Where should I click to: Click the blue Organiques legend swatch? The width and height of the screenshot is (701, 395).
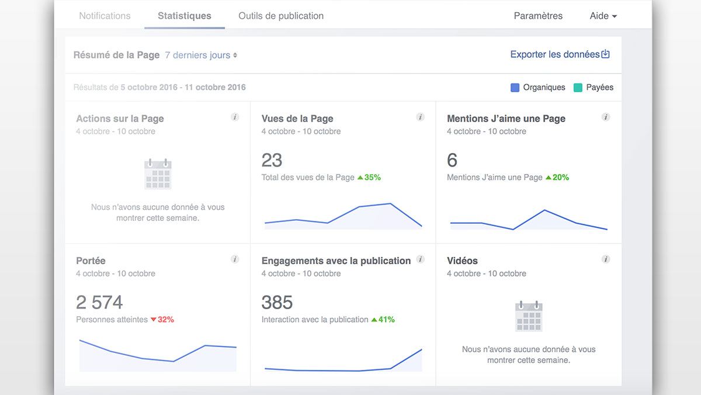(x=515, y=88)
